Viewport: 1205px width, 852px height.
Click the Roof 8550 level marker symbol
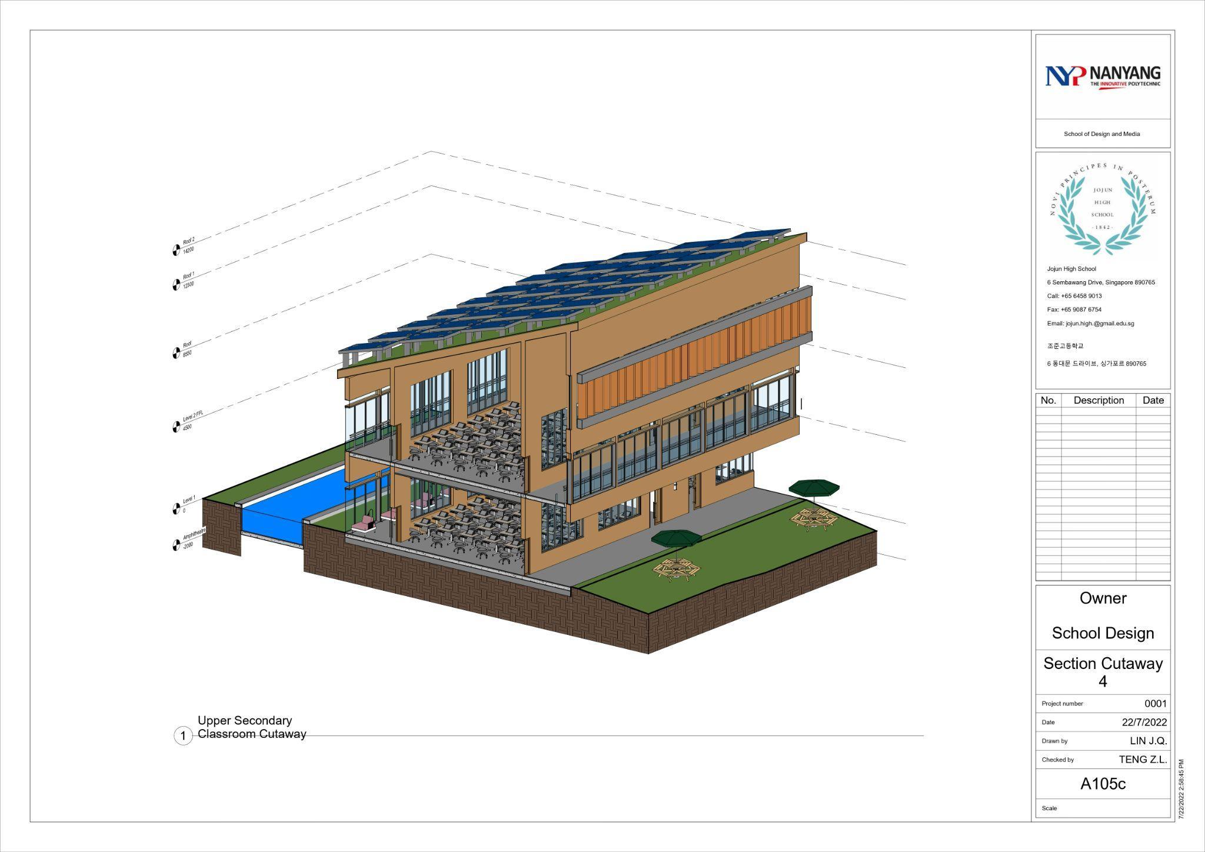176,353
